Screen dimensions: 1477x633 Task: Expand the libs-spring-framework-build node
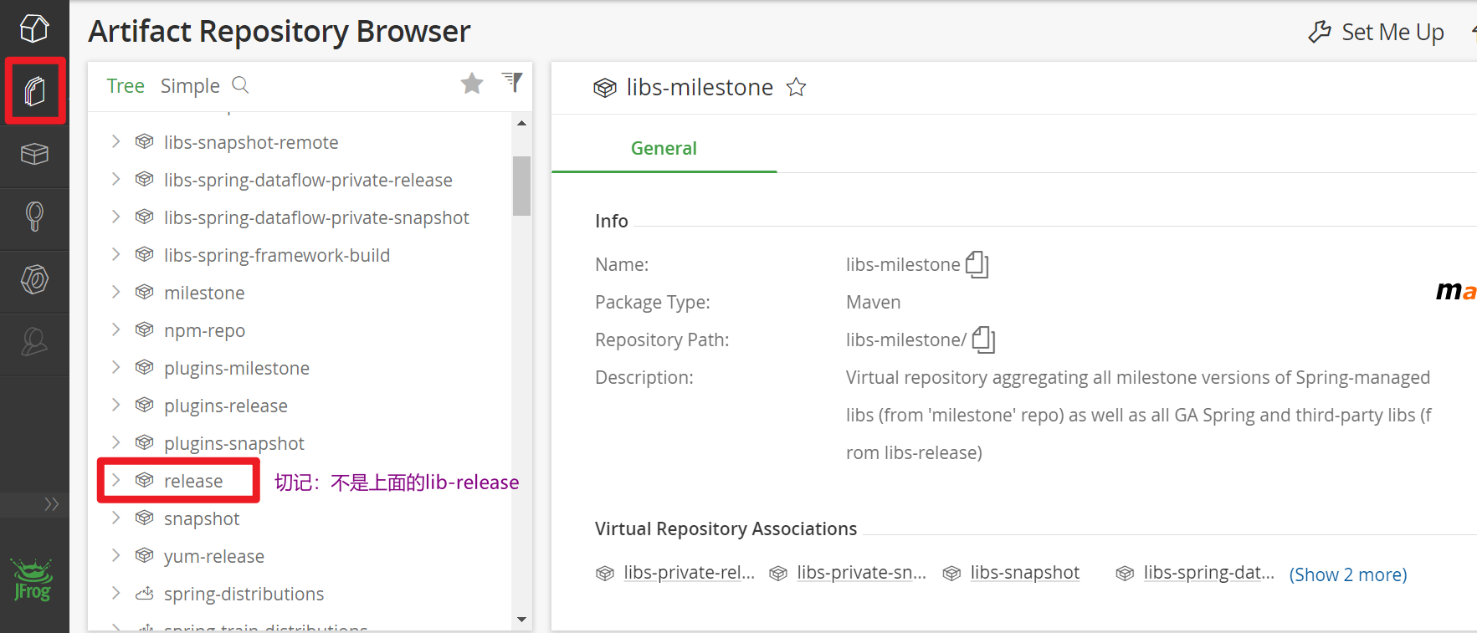point(116,254)
